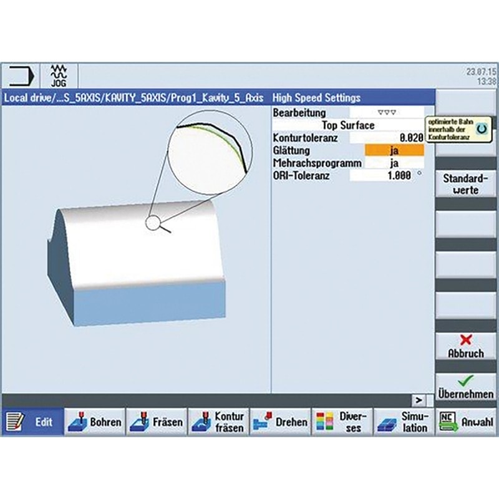Start the Simulation softkey
This screenshot has height=499, width=499.
[404, 422]
